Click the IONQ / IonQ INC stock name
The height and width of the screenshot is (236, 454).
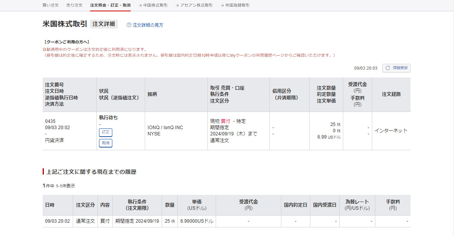165,128
